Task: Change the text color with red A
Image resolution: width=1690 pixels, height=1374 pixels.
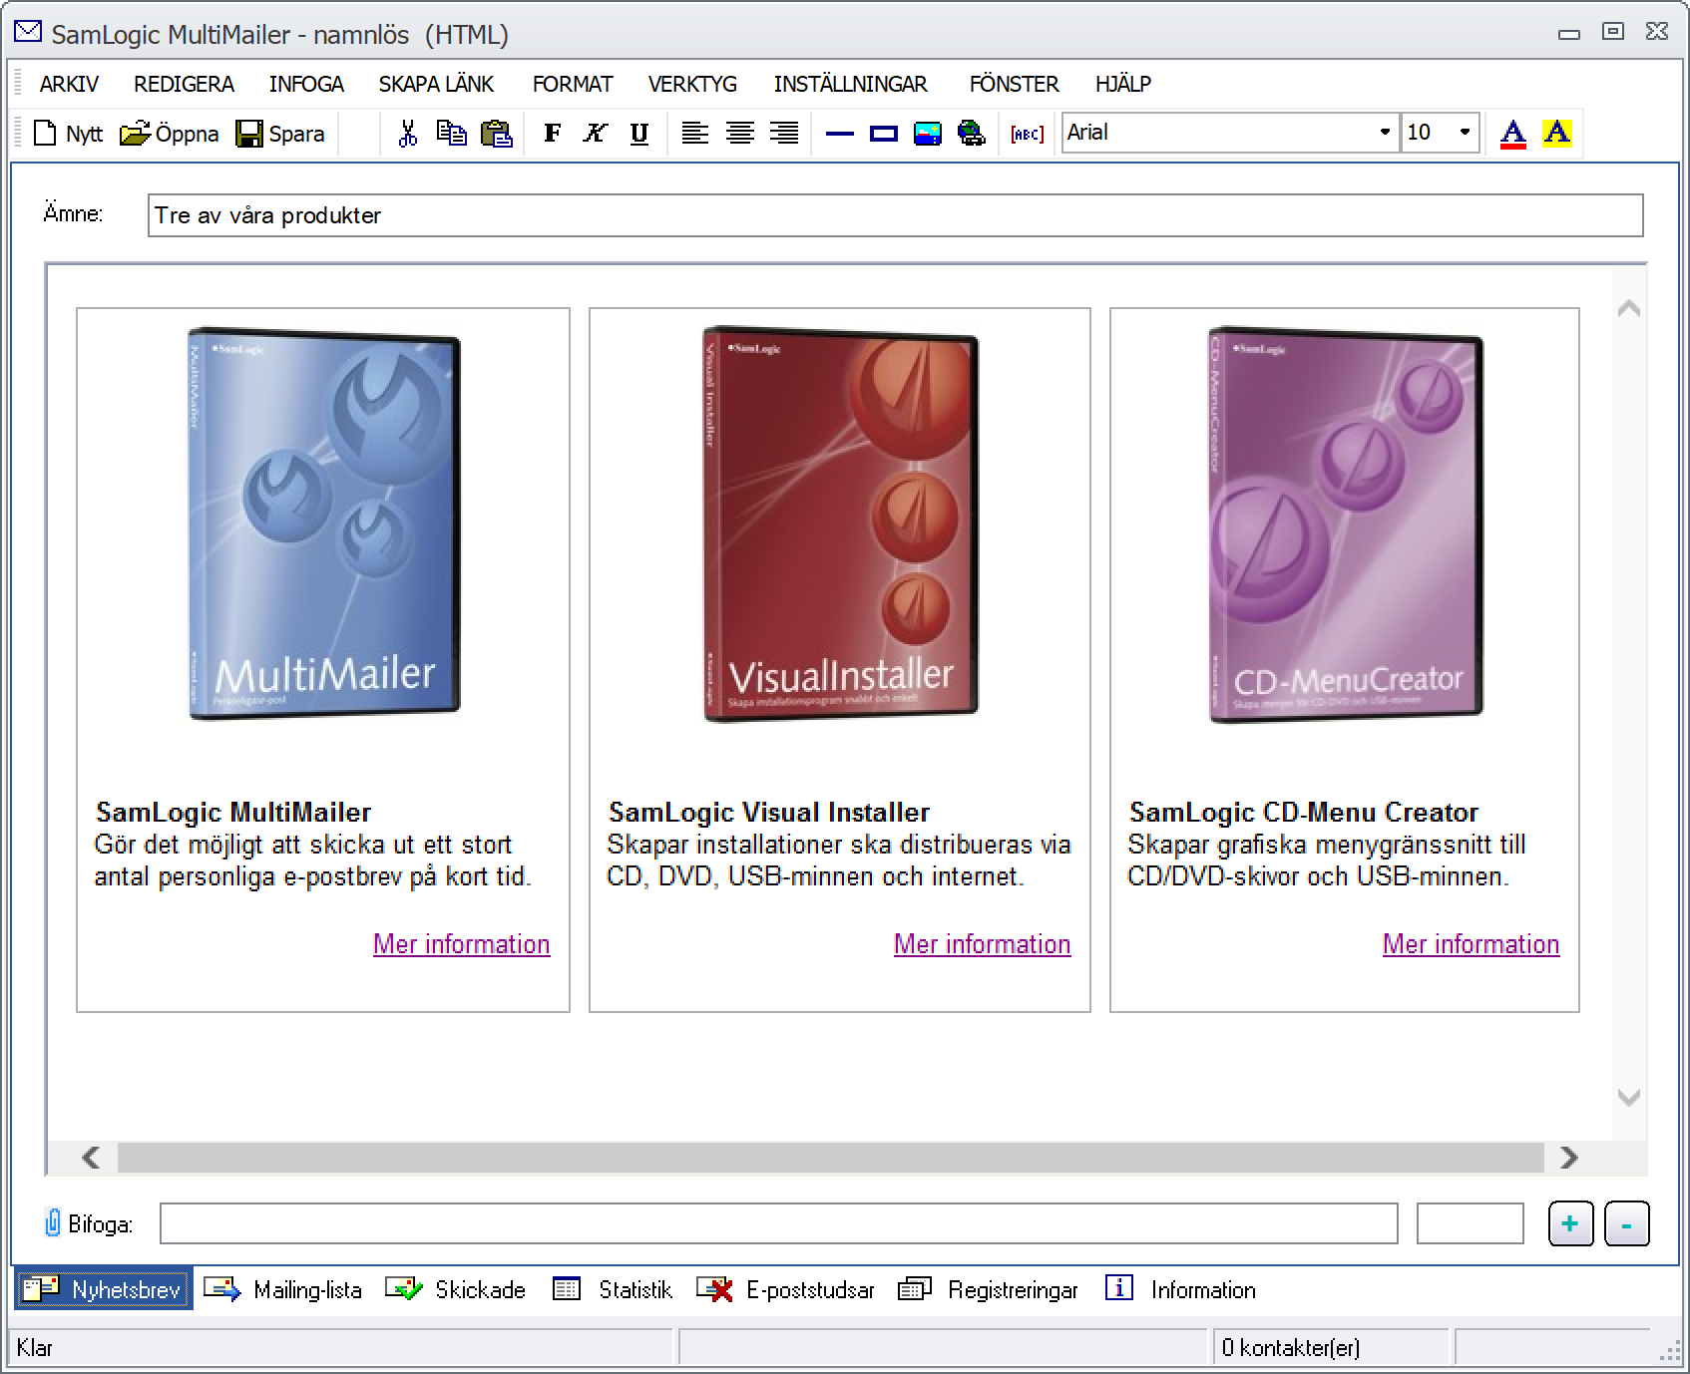Action: [1512, 134]
